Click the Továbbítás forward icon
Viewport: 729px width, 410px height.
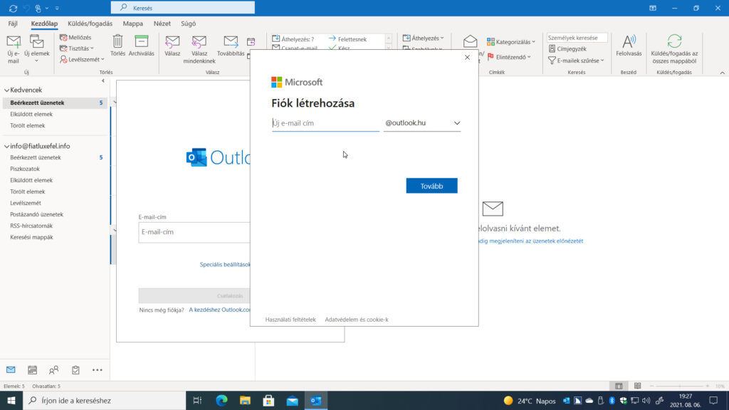pos(231,41)
